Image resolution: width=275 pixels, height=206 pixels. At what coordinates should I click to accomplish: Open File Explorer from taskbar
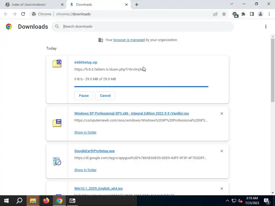pyautogui.click(x=33, y=201)
